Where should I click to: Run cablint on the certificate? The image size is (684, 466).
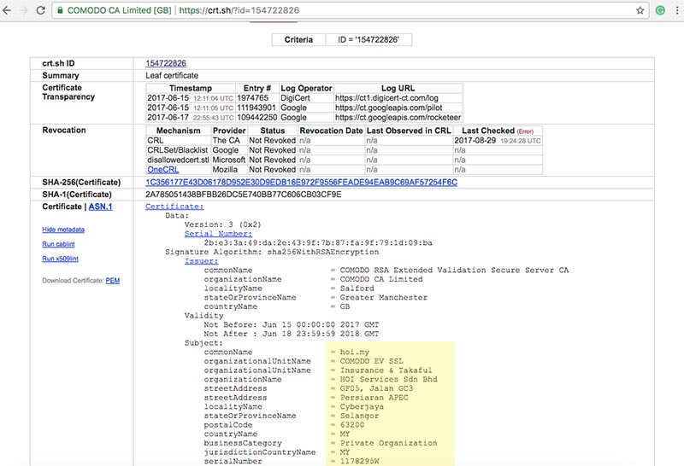click(x=58, y=244)
